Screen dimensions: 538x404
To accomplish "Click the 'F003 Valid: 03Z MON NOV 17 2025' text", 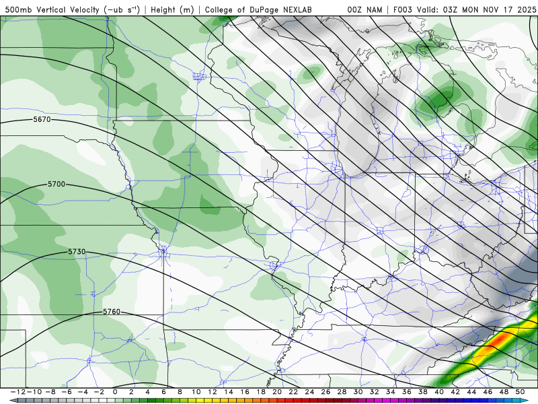I will [x=465, y=10].
